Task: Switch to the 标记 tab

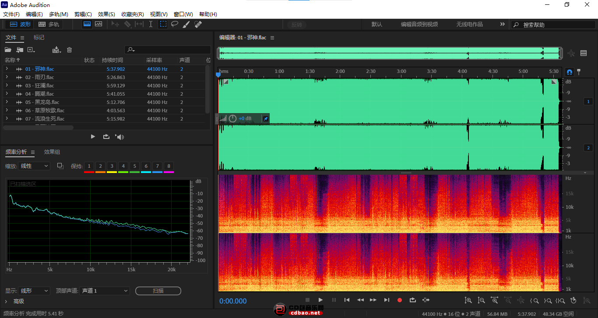Action: (x=39, y=38)
